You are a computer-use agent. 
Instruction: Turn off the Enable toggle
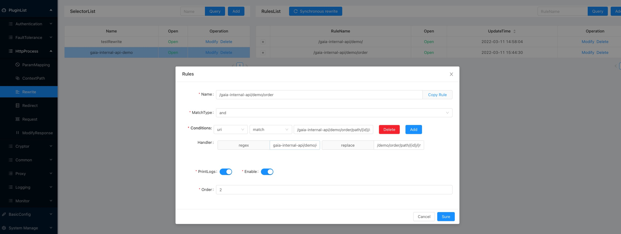pos(267,171)
